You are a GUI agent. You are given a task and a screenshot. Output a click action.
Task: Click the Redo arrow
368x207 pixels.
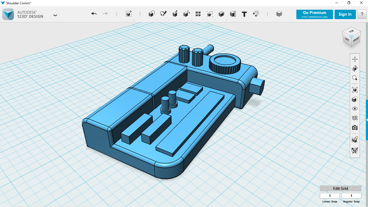[105, 14]
